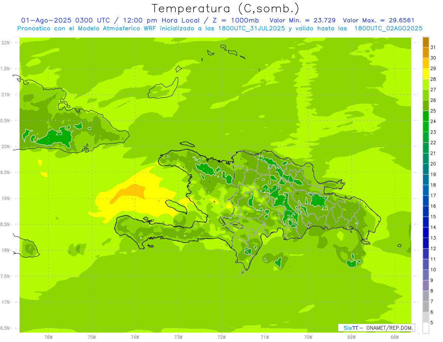The image size is (443, 342).
Task: Click latitude label "21N"
Action: (x=6, y=94)
